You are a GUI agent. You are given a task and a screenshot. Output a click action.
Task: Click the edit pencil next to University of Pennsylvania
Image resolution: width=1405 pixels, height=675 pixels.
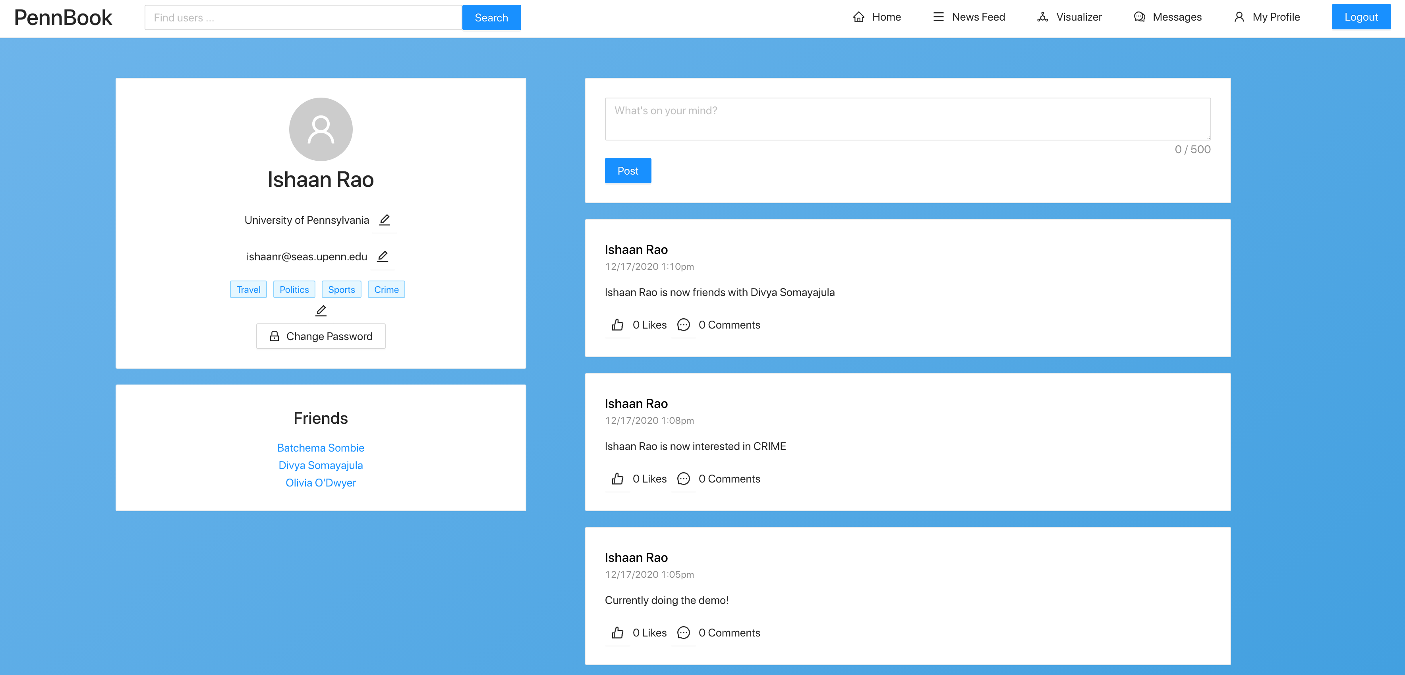coord(385,220)
